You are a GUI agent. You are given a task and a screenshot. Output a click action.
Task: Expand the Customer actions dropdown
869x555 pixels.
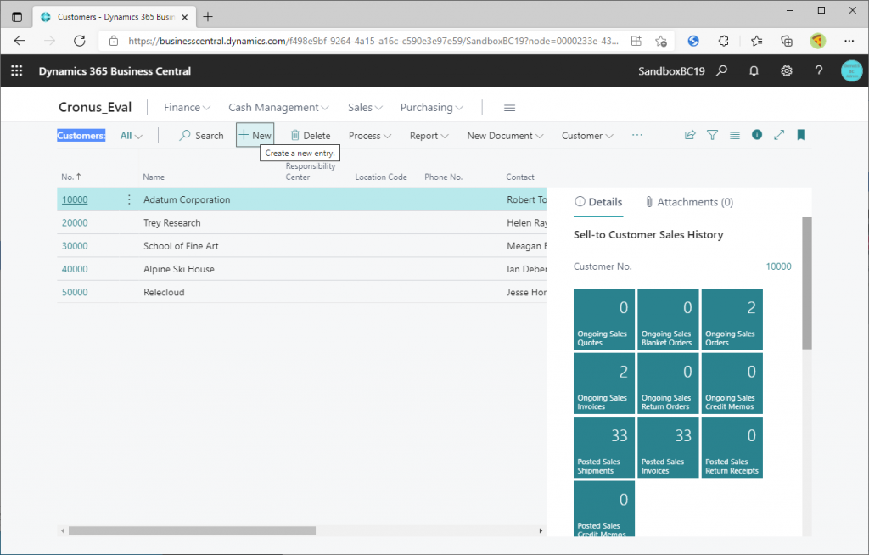tap(587, 136)
